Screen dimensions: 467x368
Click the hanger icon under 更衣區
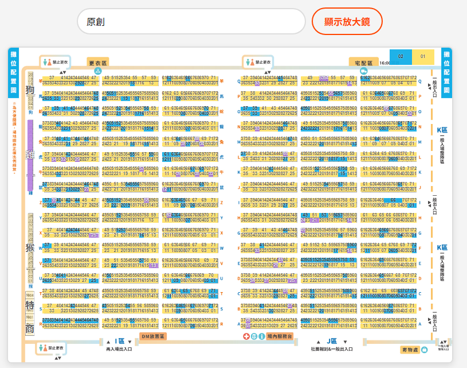[x=97, y=71]
